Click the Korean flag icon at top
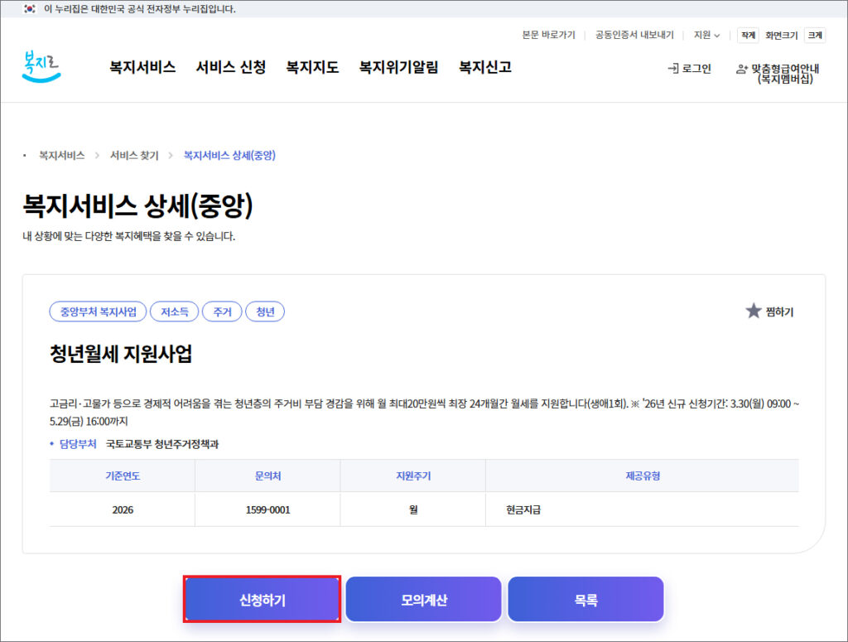848x642 pixels. 30,9
